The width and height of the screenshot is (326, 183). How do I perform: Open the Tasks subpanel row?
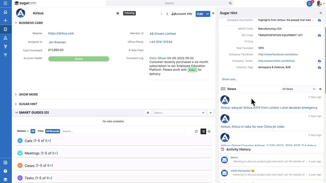(113, 178)
